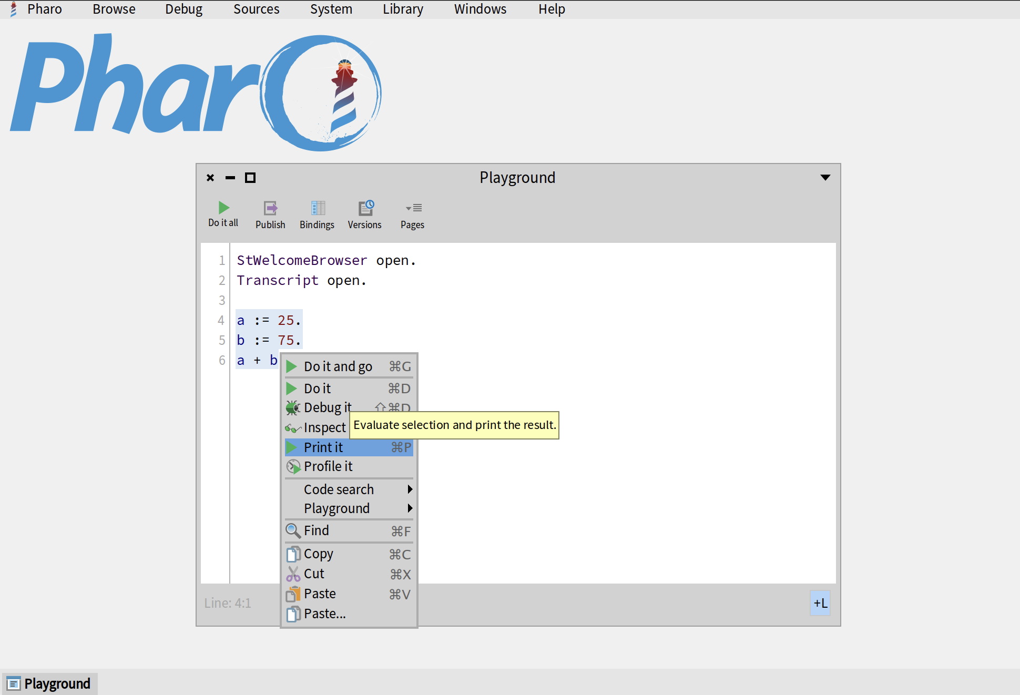Select Print it from context menu
This screenshot has height=695, width=1020.
coord(324,447)
